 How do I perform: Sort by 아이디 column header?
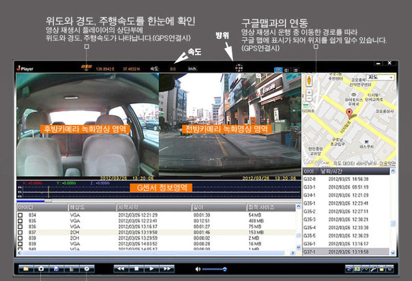tap(42, 208)
